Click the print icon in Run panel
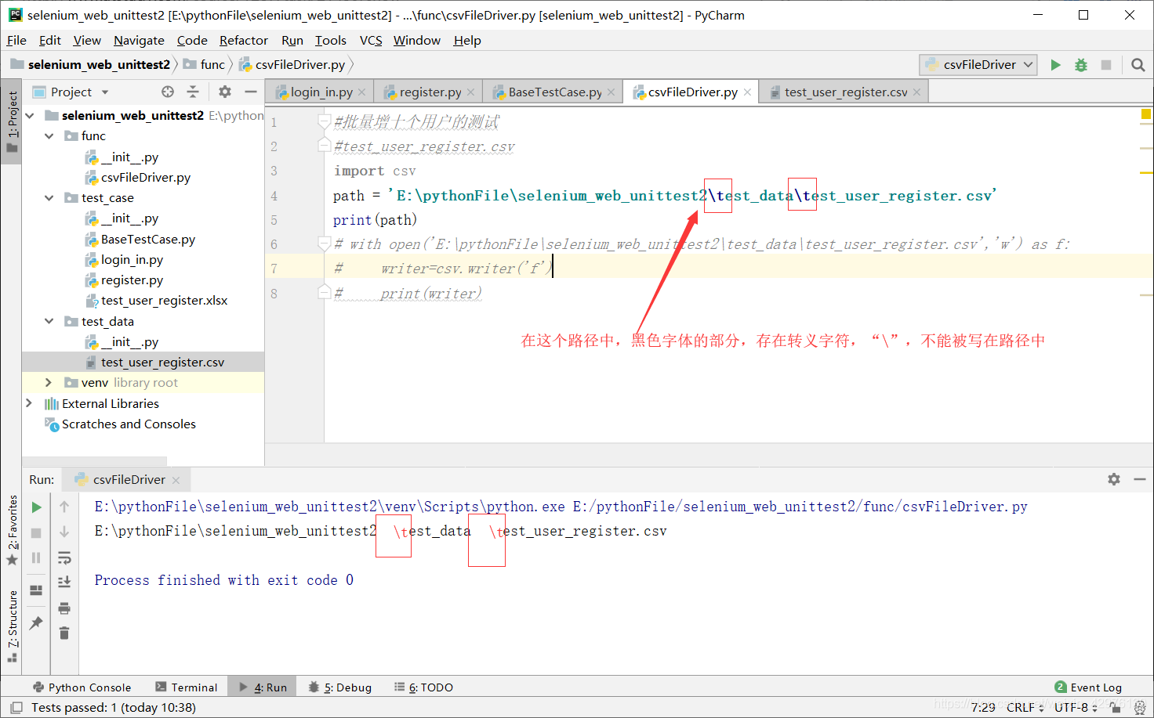This screenshot has height=718, width=1154. 64,608
